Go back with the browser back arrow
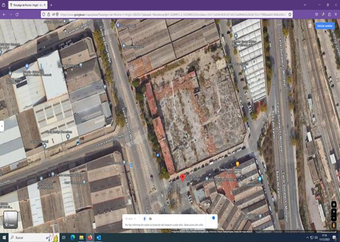The width and height of the screenshot is (340, 242). pyautogui.click(x=4, y=15)
